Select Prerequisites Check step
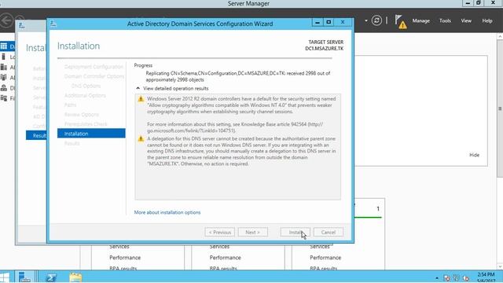Image resolution: width=503 pixels, height=283 pixels. tap(86, 124)
